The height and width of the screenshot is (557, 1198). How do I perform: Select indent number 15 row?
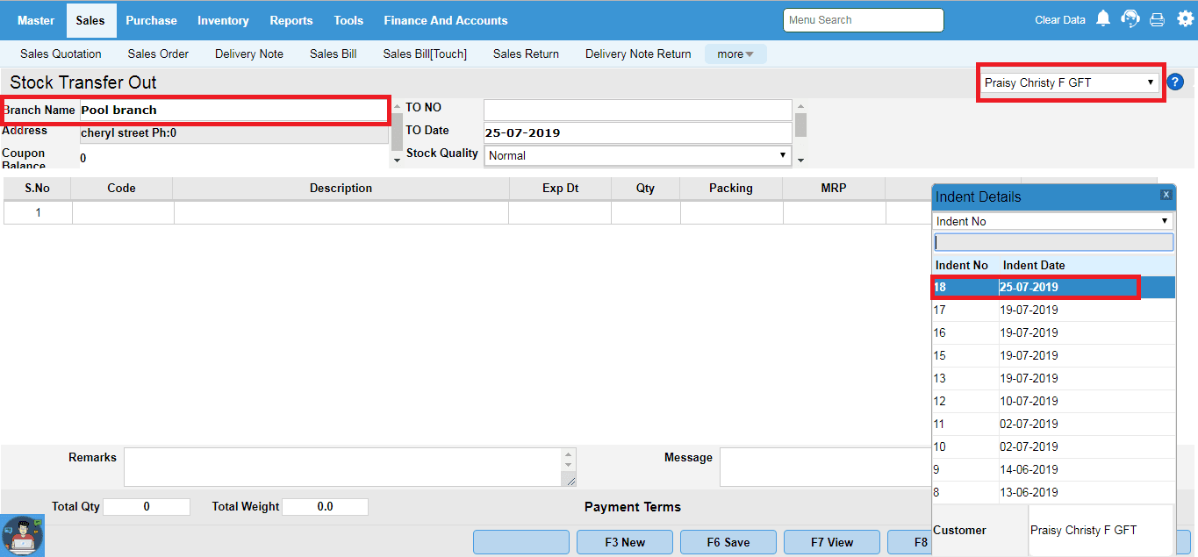pyautogui.click(x=1053, y=355)
